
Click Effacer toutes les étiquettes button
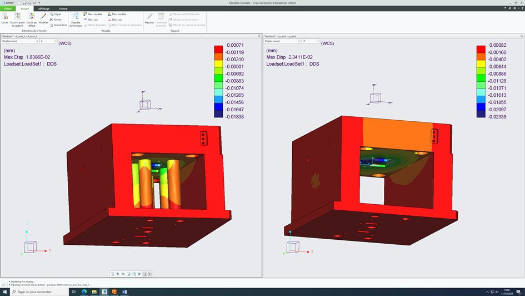(125, 25)
